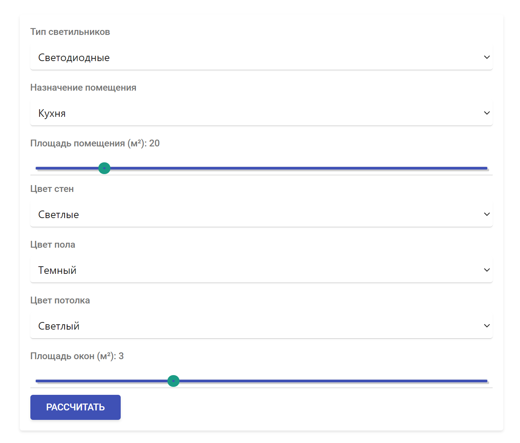Click the chevron arrow beside Кухня

(x=487, y=113)
